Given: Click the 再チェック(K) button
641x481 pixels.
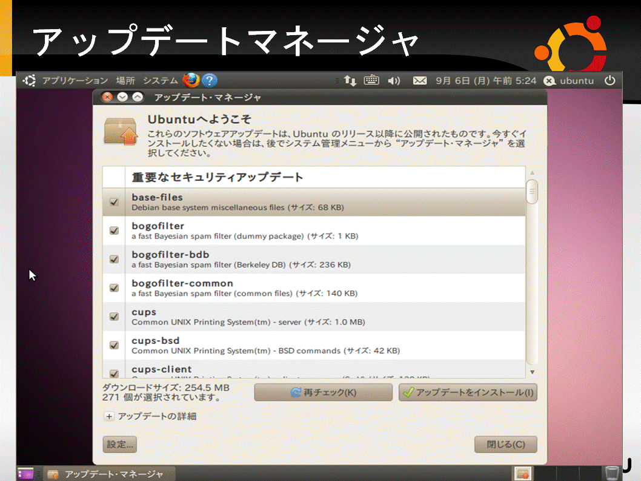Looking at the screenshot, I should (x=323, y=392).
